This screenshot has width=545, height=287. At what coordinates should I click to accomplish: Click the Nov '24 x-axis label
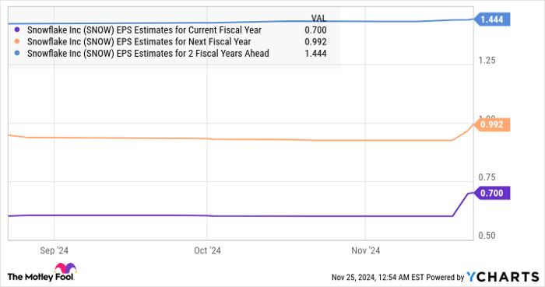(x=366, y=250)
